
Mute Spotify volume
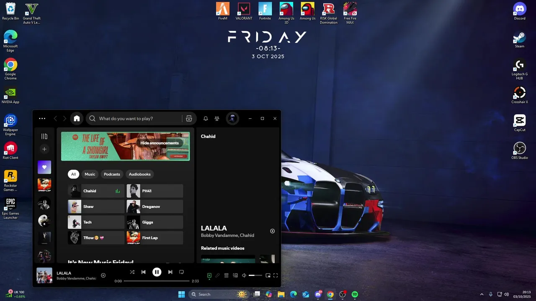click(244, 275)
